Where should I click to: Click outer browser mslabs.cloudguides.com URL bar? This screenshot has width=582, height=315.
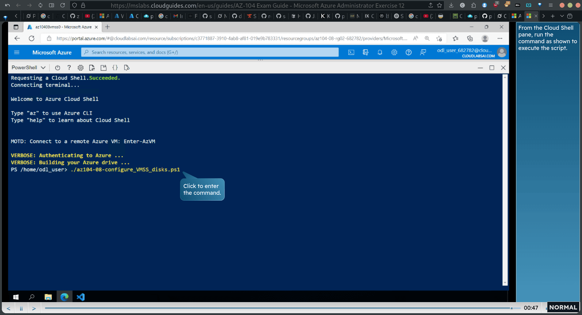click(258, 5)
